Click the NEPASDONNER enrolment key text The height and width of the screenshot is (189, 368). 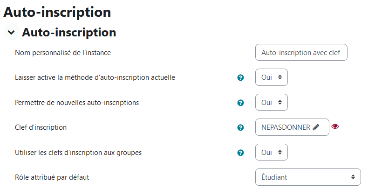coord(286,127)
